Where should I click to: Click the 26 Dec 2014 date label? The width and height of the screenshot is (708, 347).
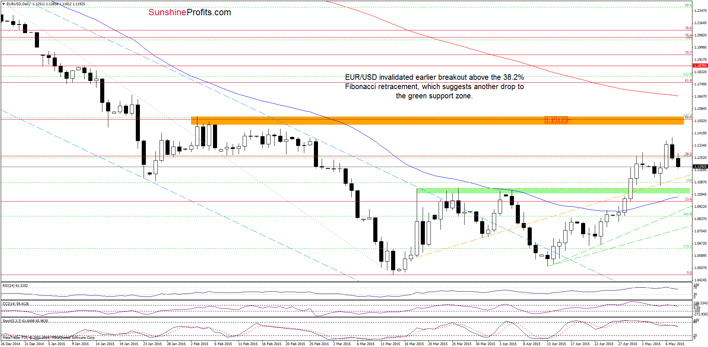click(x=11, y=344)
